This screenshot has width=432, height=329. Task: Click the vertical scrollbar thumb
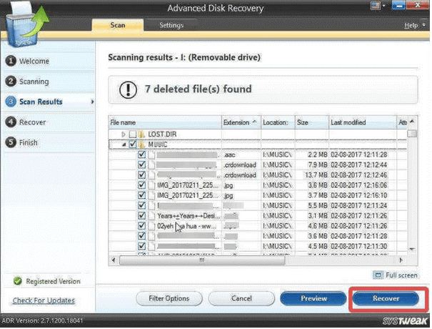(412, 134)
